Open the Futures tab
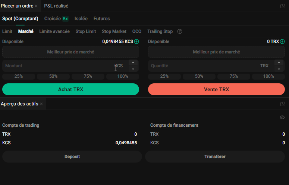Image resolution: width=289 pixels, height=185 pixels. pos(101,19)
